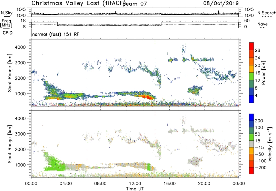Click the green velocity patch near 02:00 UT
The image size is (276, 191).
pos(54,163)
